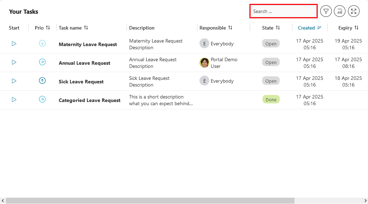368x204 pixels.
Task: Click the Open state badge for Sick Leave
Action: point(271,81)
